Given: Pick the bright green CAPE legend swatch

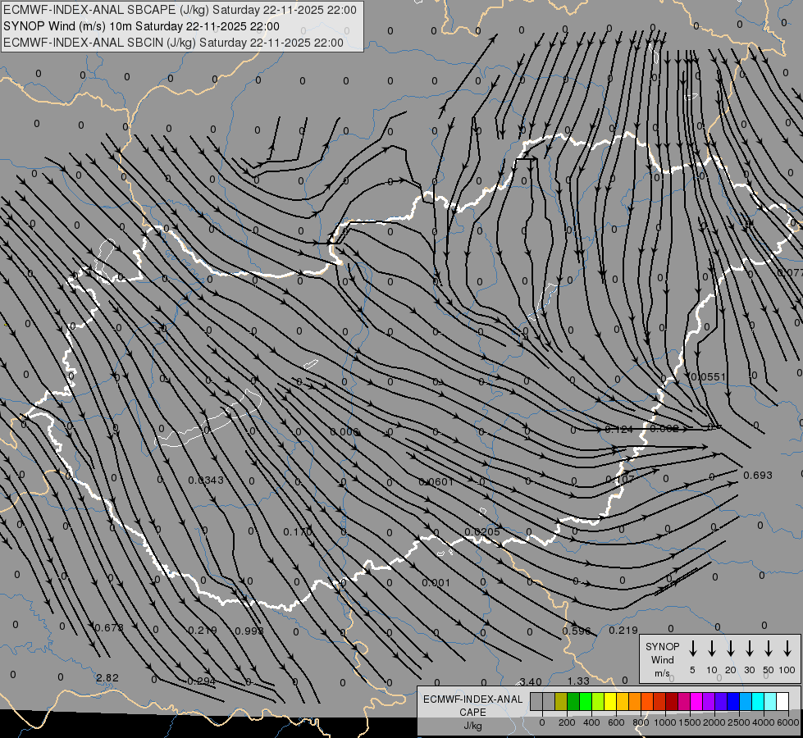Looking at the screenshot, I should 586,702.
